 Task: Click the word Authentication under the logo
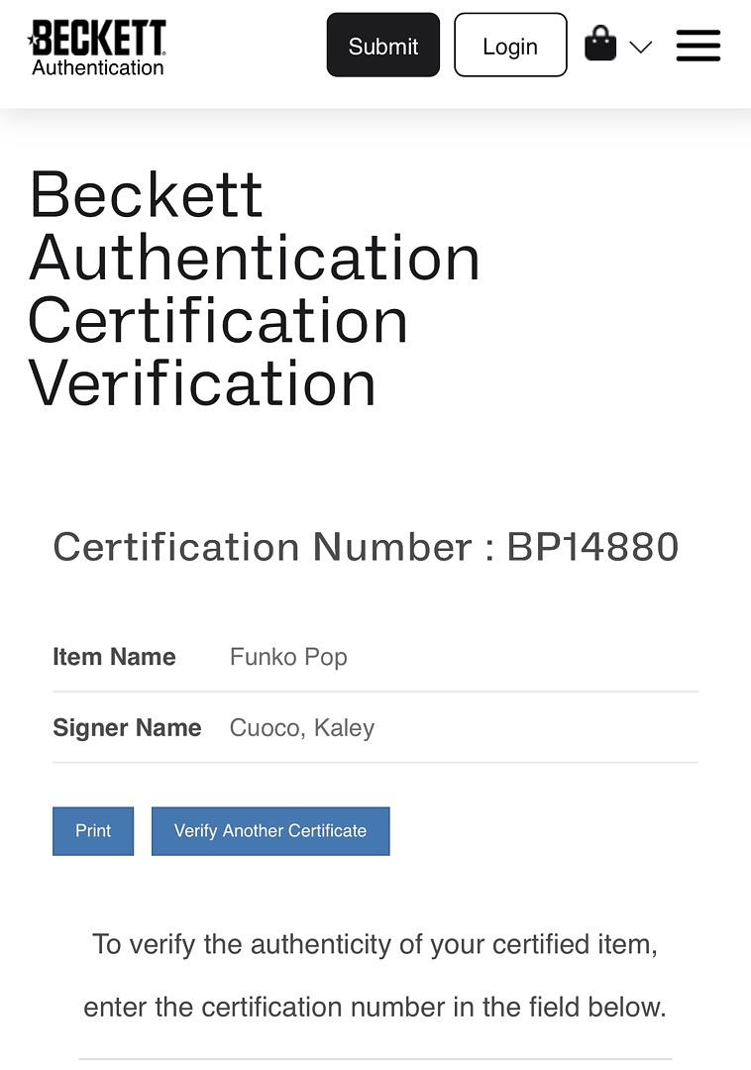click(97, 67)
